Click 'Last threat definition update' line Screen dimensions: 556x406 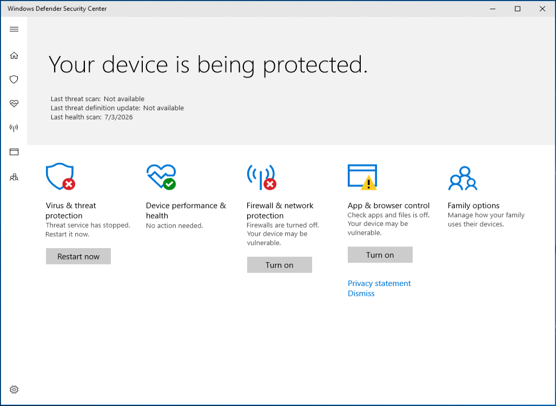pyautogui.click(x=117, y=108)
